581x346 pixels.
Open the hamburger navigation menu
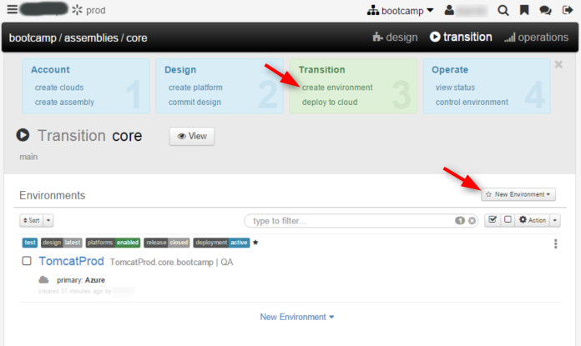coord(13,9)
